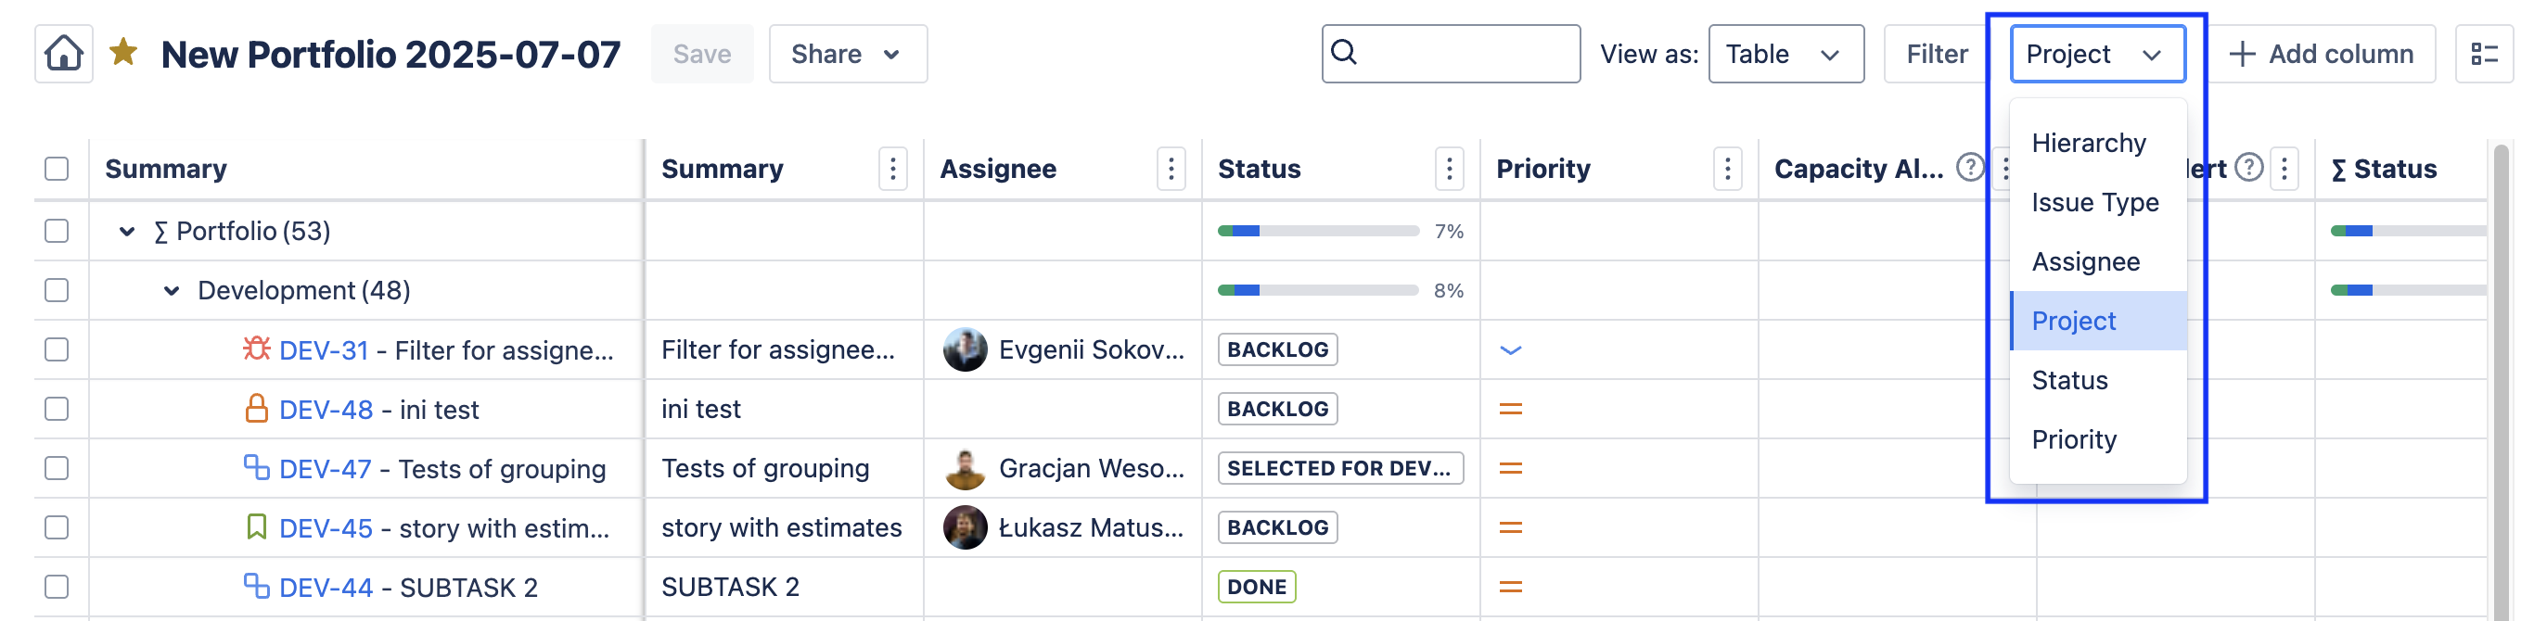Choose Issue Type grouping option
This screenshot has width=2534, height=621.
tap(2094, 202)
